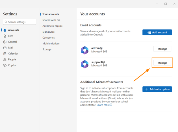
Task: Click the support@ account name
Action: (98, 62)
